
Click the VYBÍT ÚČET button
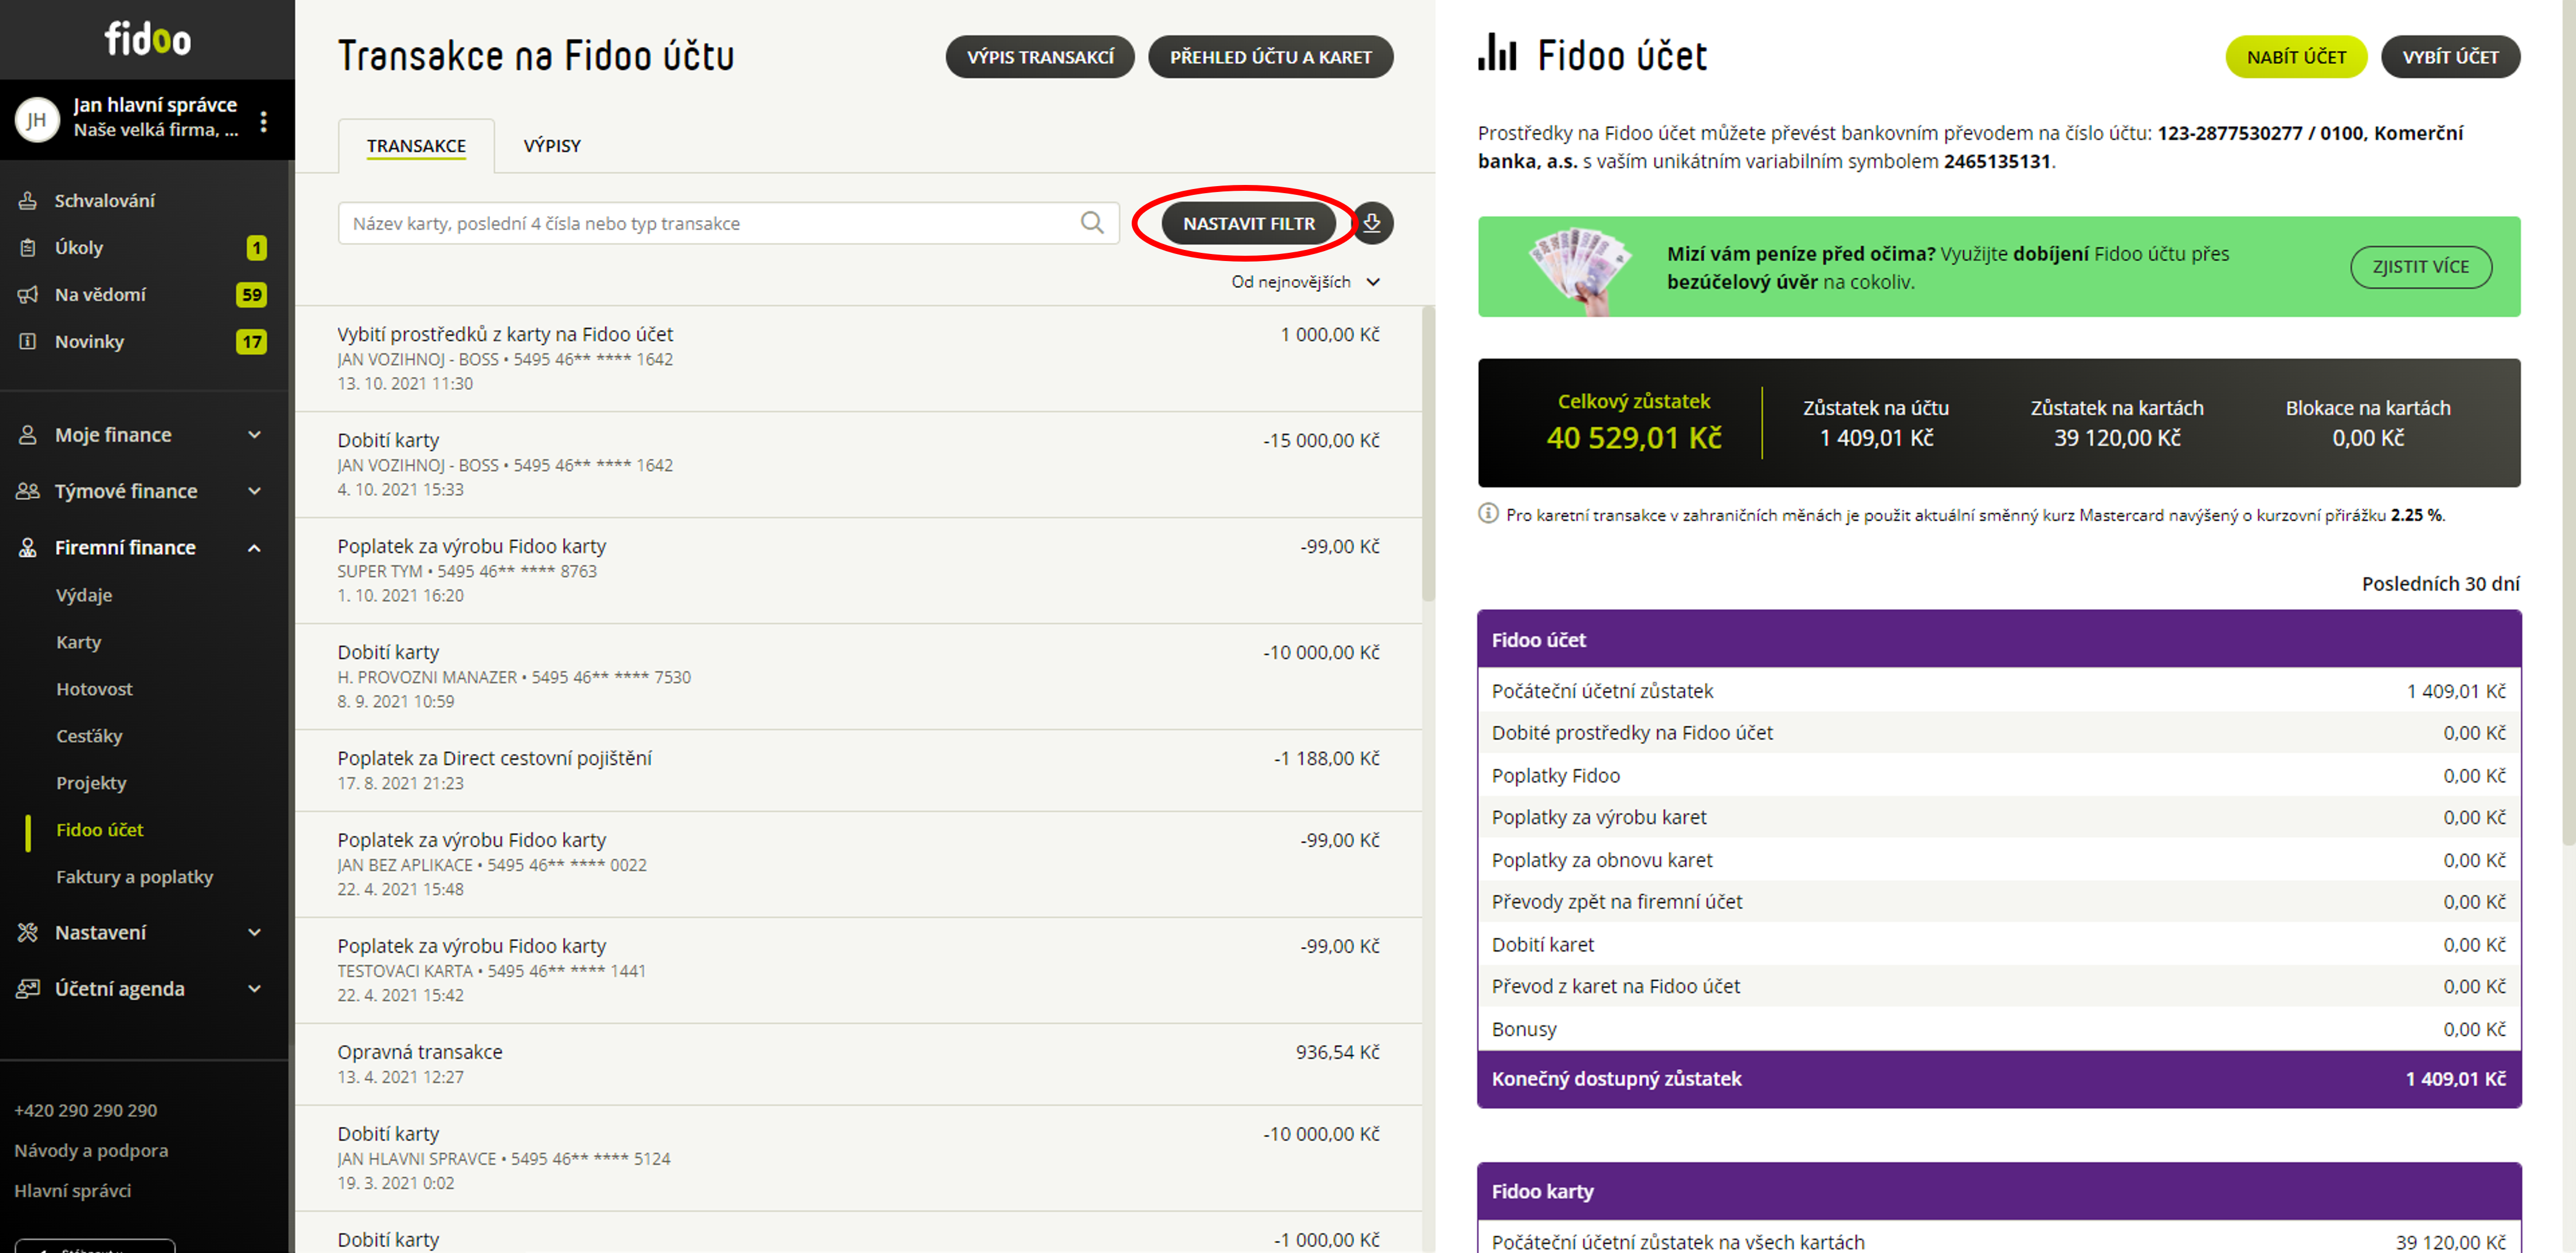2450,57
